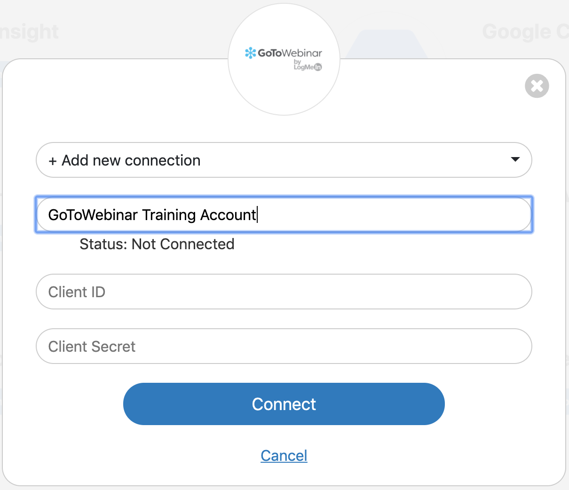
Task: Click the 'Status: Not Connected' text
Action: (x=157, y=245)
